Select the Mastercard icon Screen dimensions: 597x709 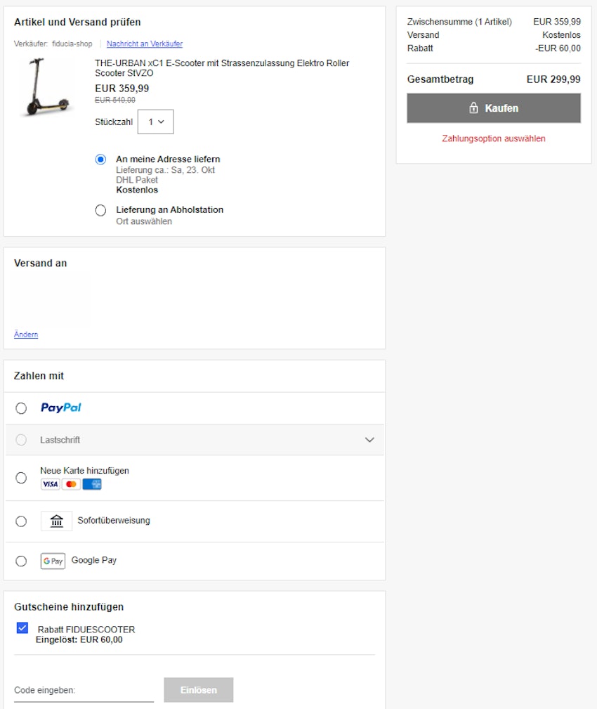(x=70, y=484)
